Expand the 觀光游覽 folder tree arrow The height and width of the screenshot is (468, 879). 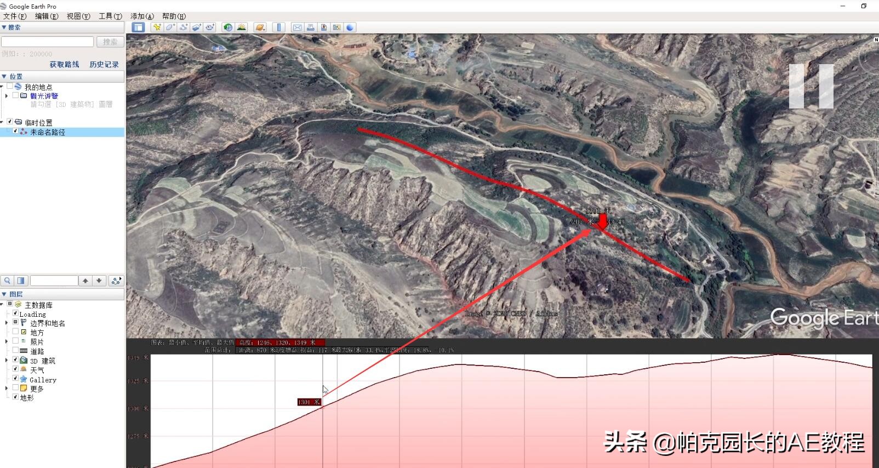(7, 96)
